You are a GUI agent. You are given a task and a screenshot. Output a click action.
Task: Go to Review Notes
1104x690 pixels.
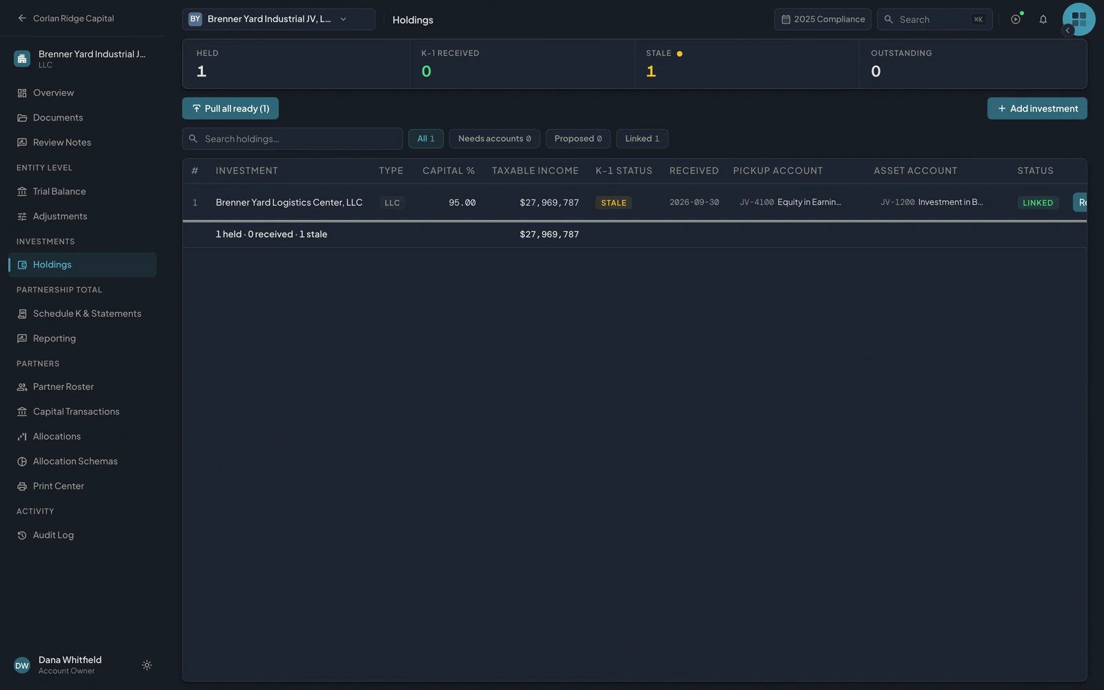[83, 142]
